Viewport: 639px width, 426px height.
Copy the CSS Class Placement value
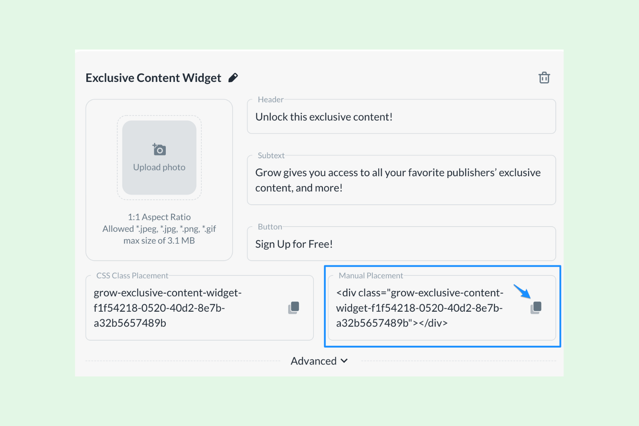[x=294, y=308]
